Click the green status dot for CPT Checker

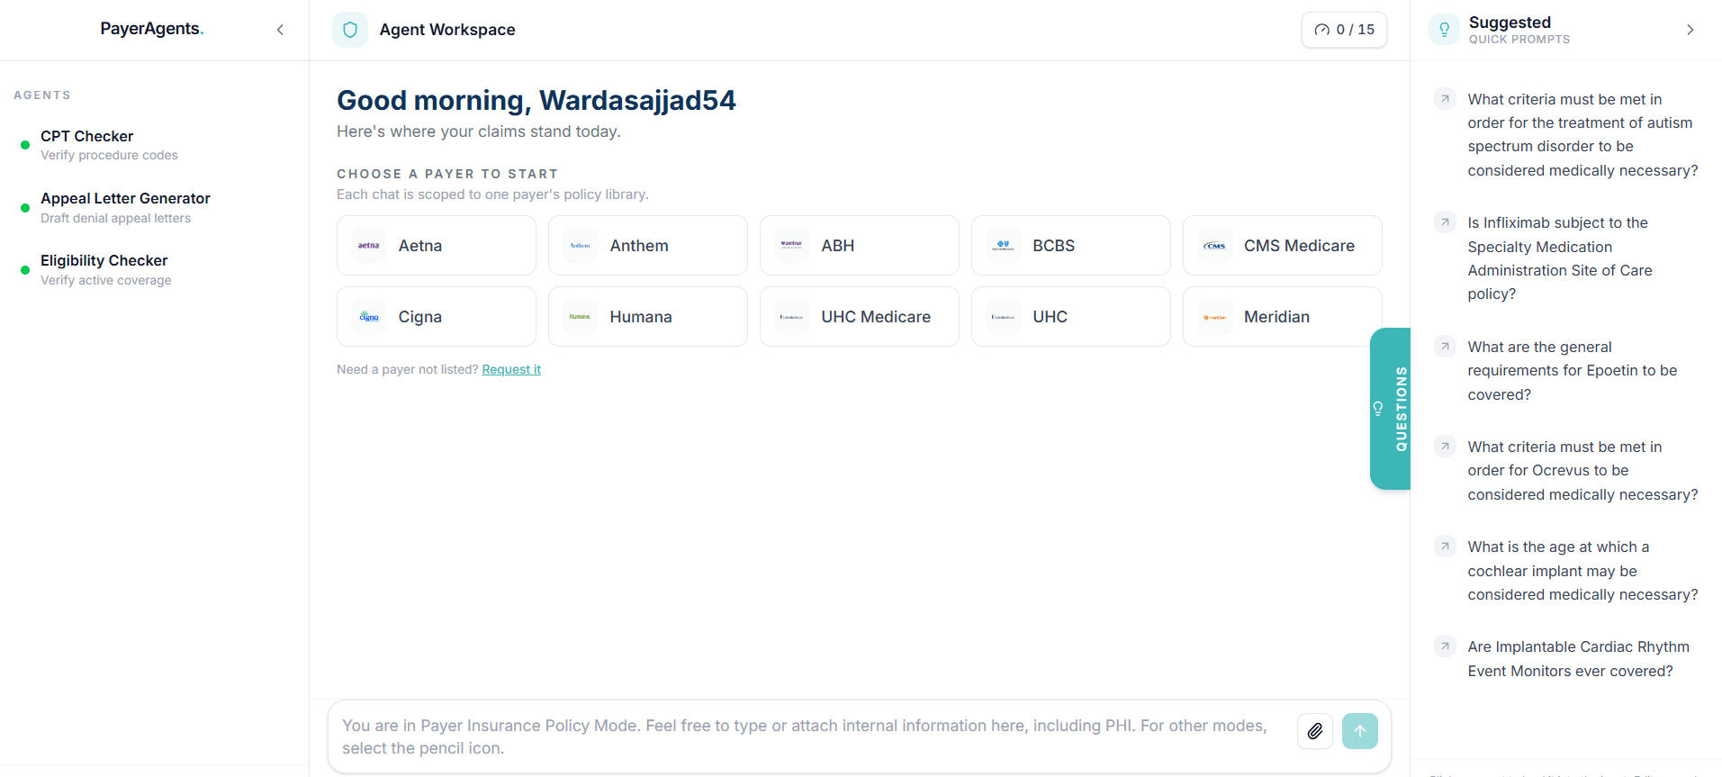(25, 145)
